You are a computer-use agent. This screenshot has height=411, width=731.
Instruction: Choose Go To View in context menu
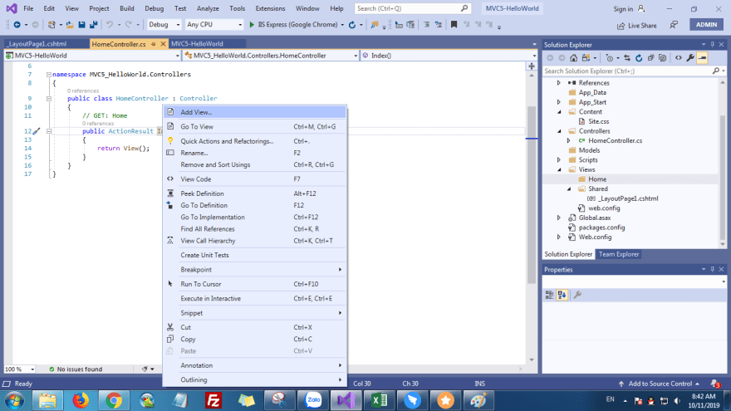[x=254, y=127]
